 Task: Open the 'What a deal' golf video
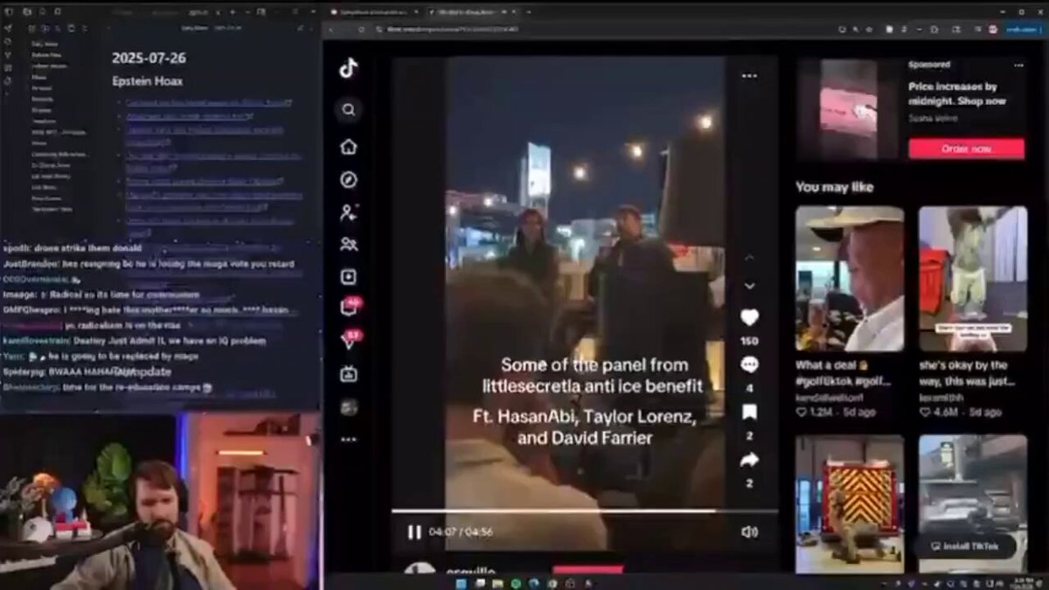(x=850, y=279)
